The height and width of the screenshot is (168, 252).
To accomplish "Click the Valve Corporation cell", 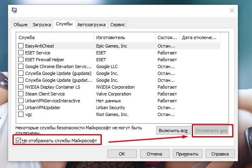I will point(113,94).
